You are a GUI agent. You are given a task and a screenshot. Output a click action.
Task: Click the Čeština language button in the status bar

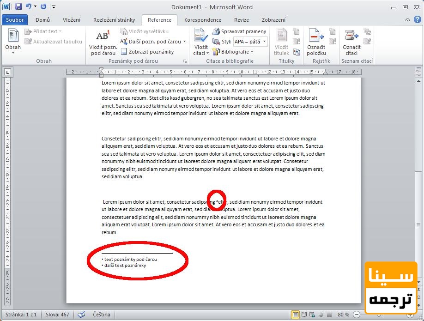[102, 315]
